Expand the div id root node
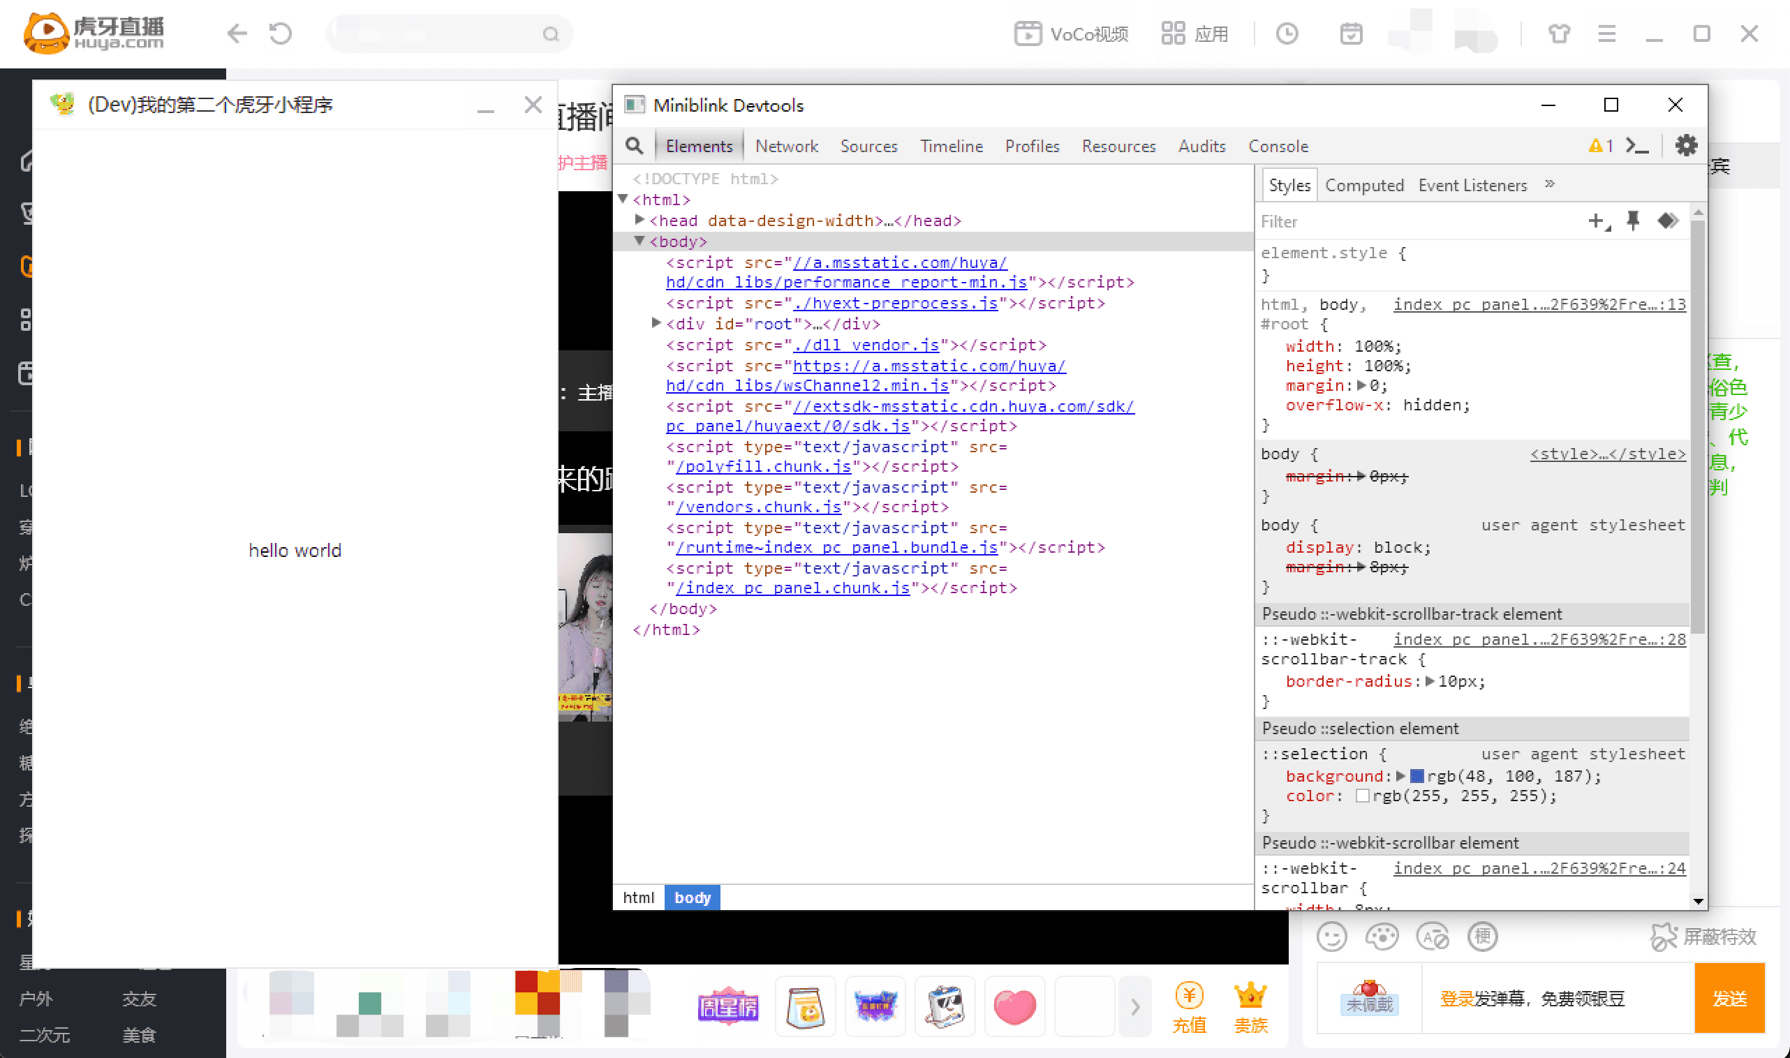The image size is (1790, 1058). (656, 324)
